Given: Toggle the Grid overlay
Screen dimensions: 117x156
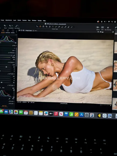Looking at the screenshot, I should (x=102, y=27).
